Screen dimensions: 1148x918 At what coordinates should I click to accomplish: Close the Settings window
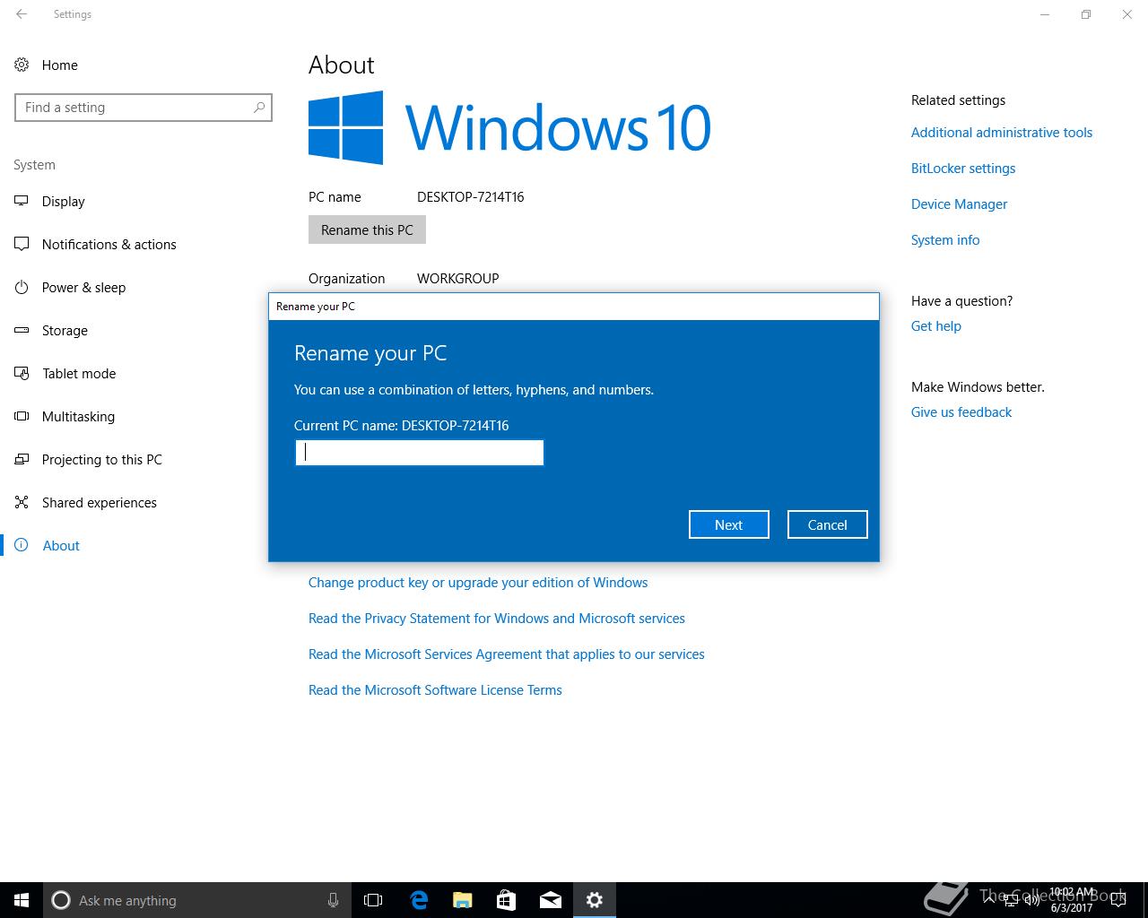(1127, 14)
